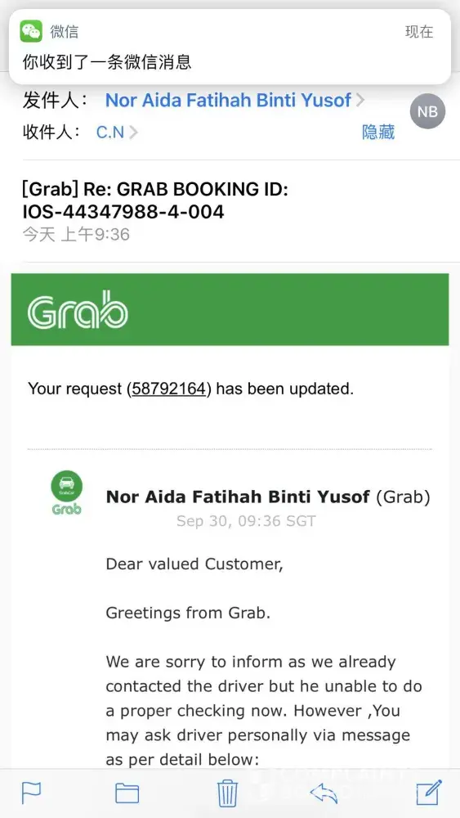Tap the email subject GRAB BOOKING ID
Image resolution: width=460 pixels, height=818 pixels.
[x=154, y=200]
